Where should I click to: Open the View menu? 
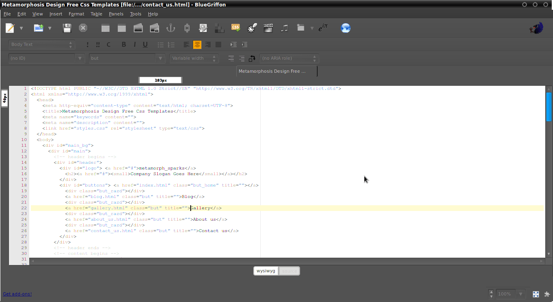pos(38,14)
